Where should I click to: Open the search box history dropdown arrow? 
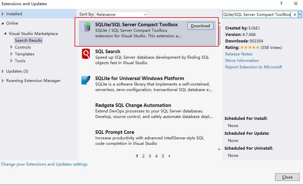(x=300, y=15)
